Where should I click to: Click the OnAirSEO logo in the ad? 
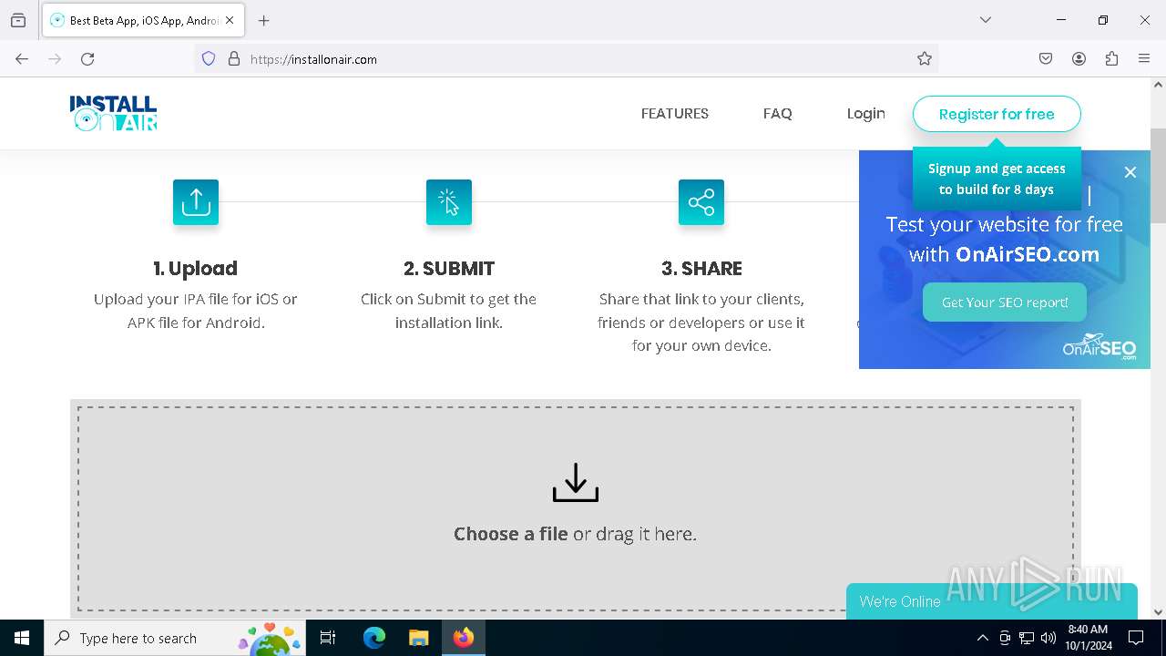coord(1100,346)
